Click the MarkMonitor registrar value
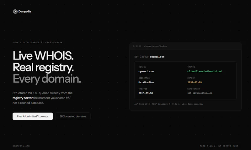 (x=146, y=82)
